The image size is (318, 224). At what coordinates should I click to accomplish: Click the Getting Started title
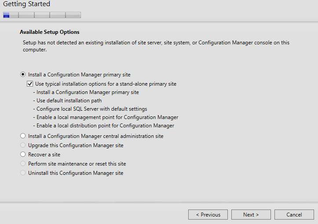[26, 4]
